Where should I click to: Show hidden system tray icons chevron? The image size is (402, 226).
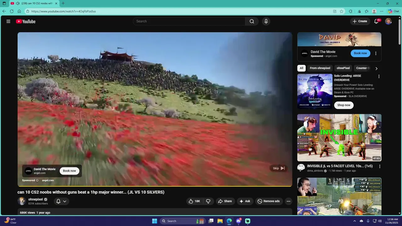355,221
